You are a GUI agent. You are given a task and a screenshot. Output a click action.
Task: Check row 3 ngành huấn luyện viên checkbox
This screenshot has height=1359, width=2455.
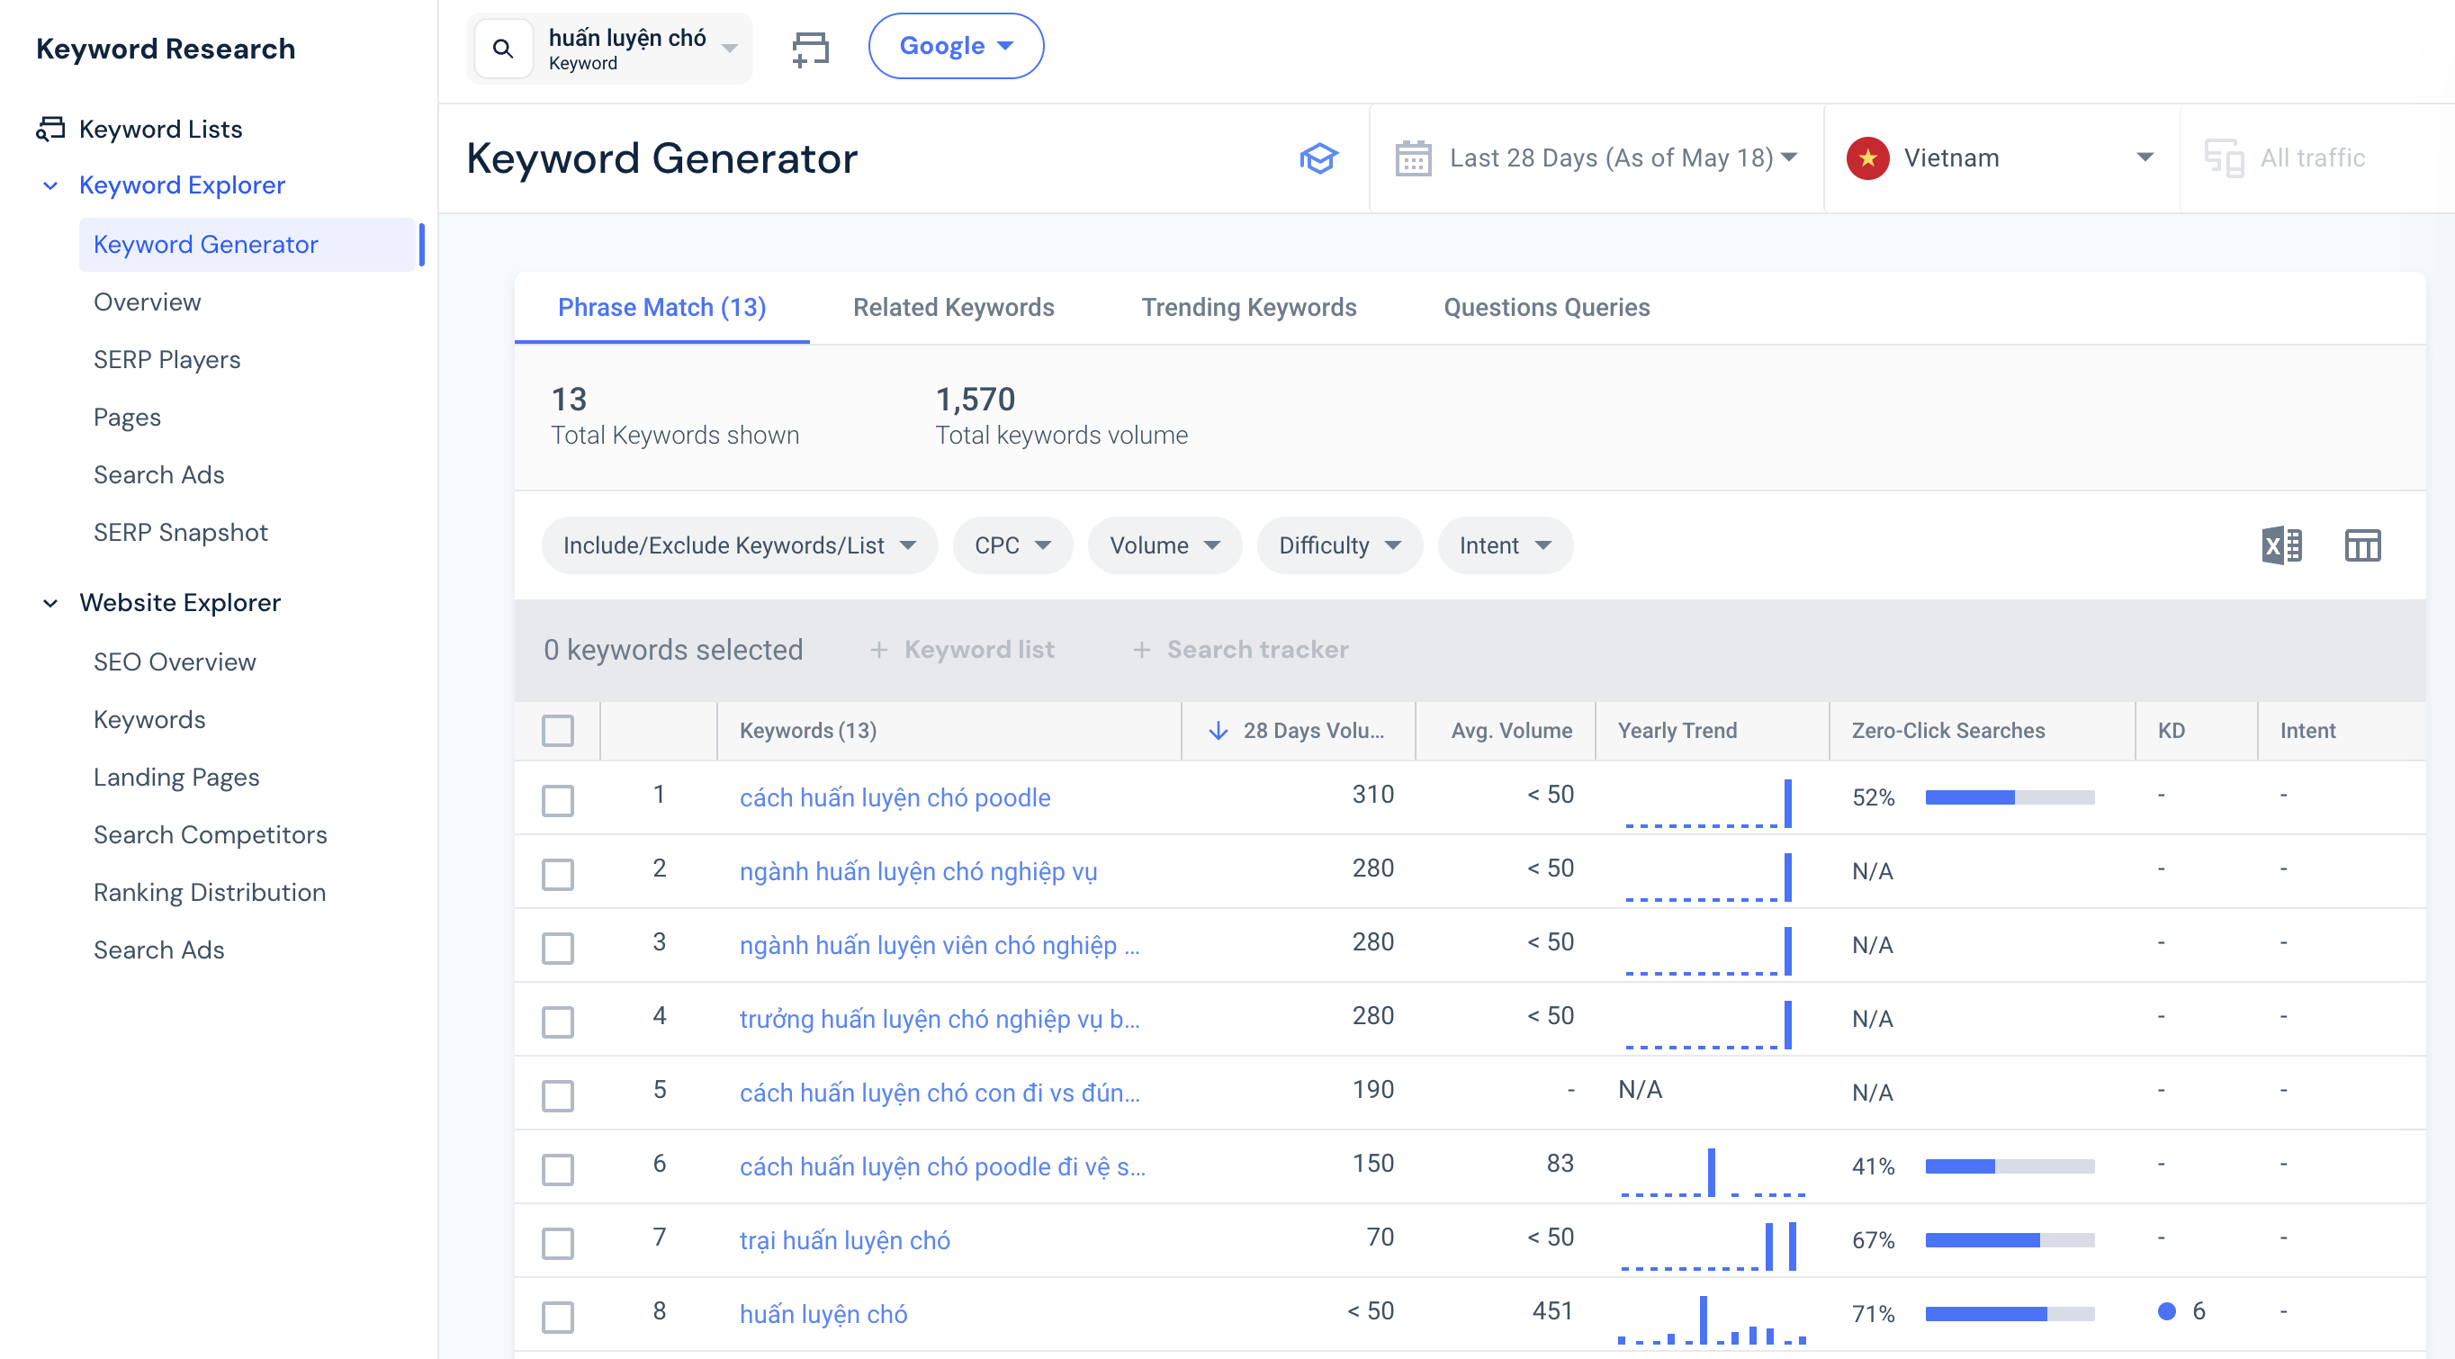558,949
